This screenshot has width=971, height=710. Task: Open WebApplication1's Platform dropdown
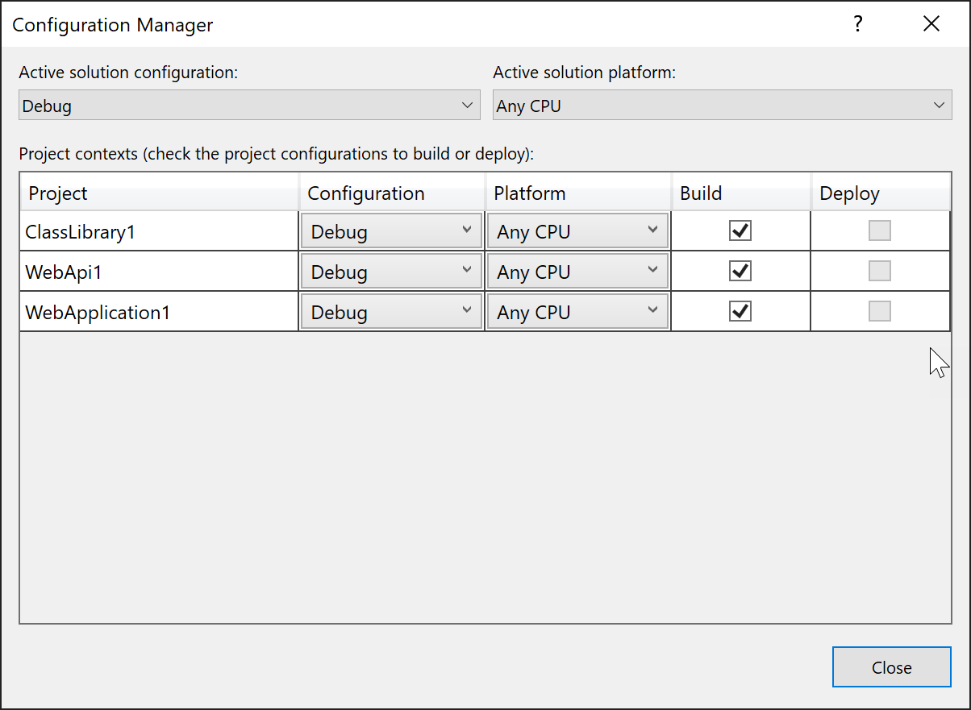(x=577, y=311)
